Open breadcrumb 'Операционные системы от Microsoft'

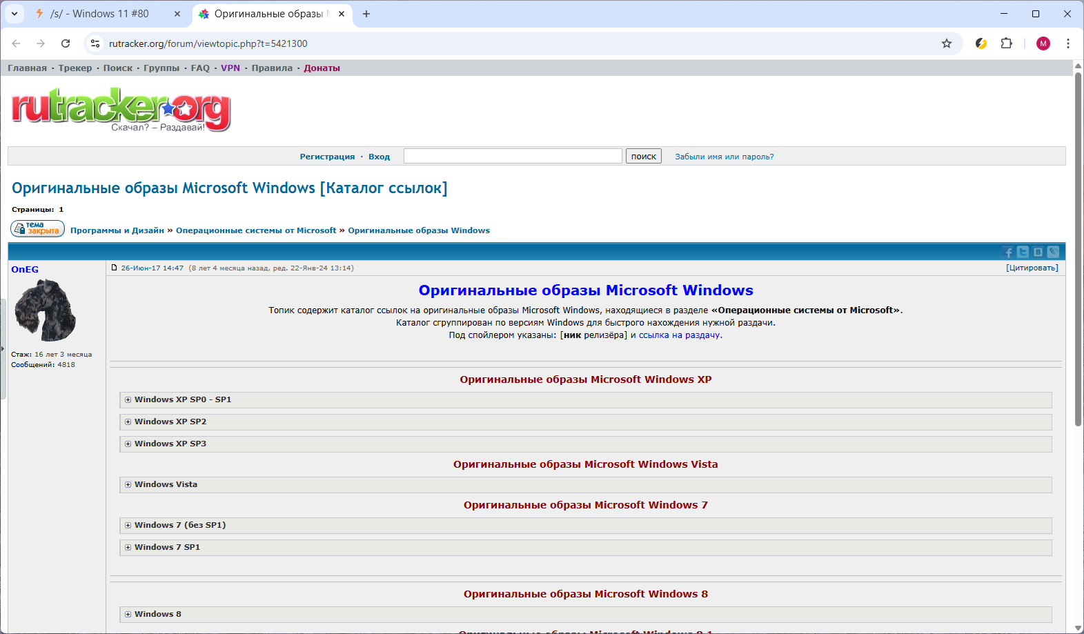[256, 230]
